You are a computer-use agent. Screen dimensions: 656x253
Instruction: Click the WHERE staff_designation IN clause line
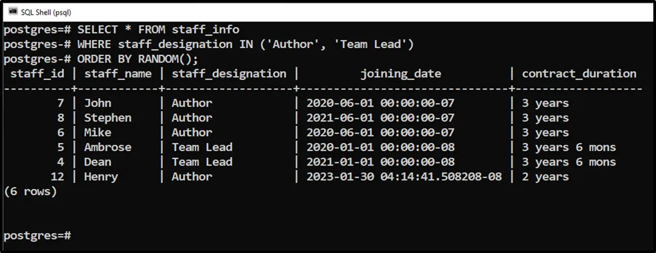click(209, 44)
